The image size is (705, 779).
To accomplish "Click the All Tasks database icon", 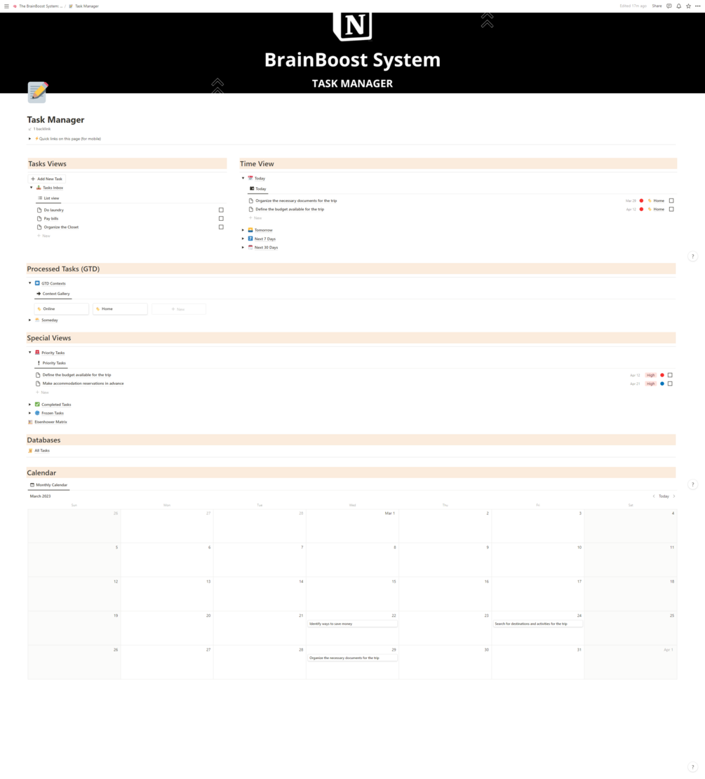I will [x=30, y=451].
